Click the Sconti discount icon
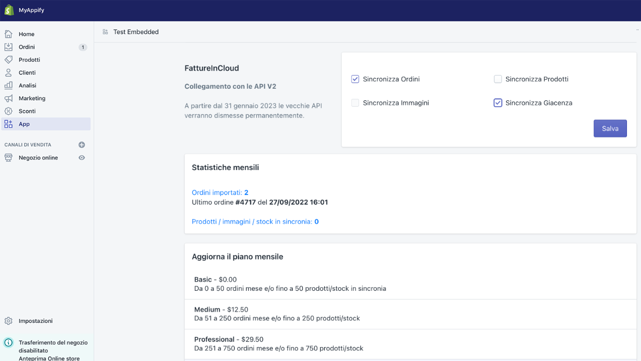Screen dimensions: 641x361 9,111
